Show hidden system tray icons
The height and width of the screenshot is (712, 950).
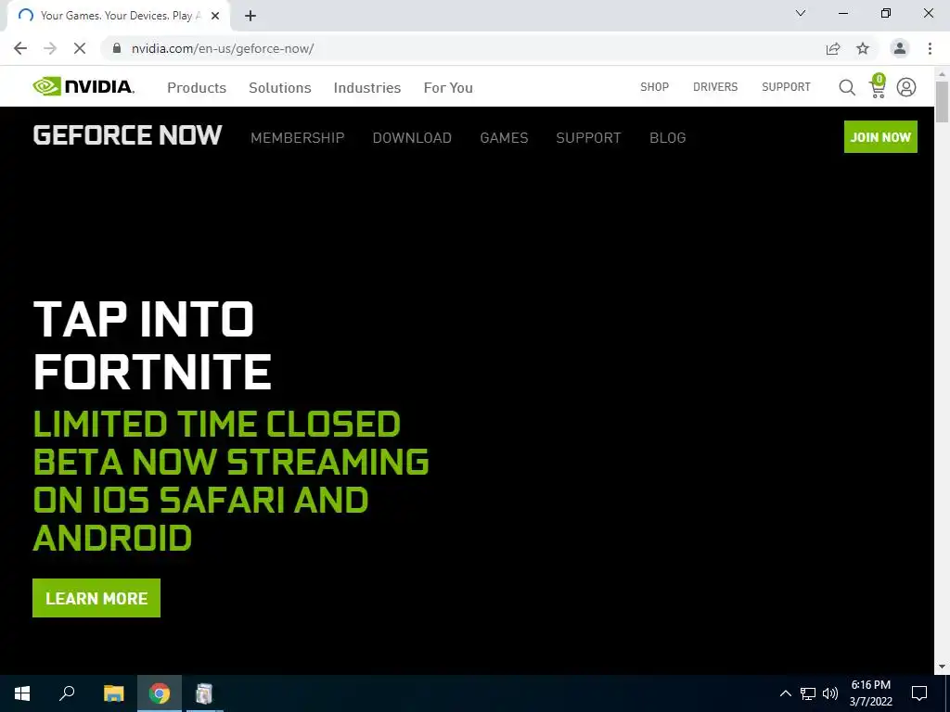pyautogui.click(x=785, y=693)
